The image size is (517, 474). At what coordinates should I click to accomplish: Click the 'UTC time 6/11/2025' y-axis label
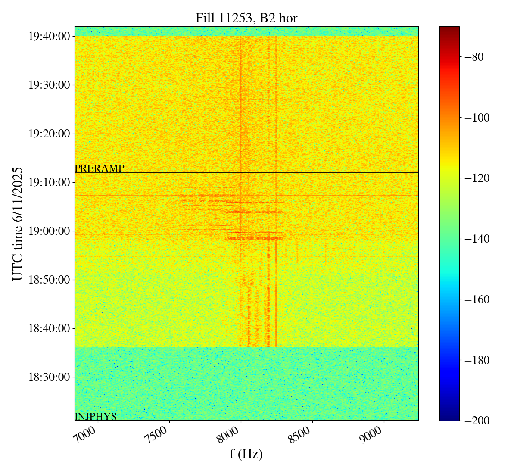18,224
